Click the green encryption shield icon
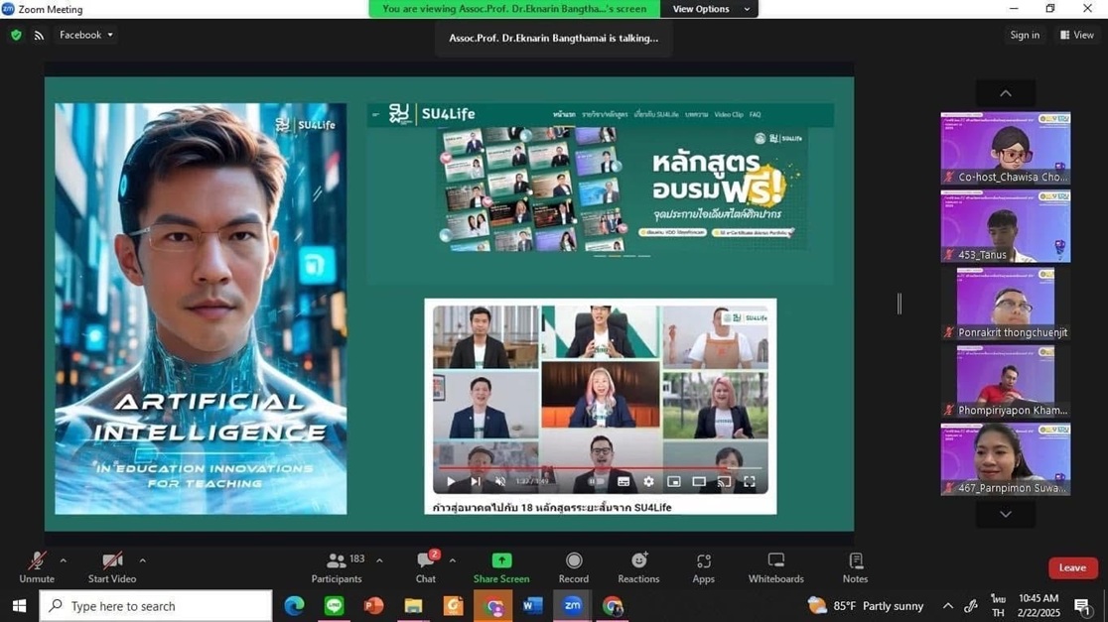This screenshot has width=1108, height=622. pyautogui.click(x=16, y=35)
